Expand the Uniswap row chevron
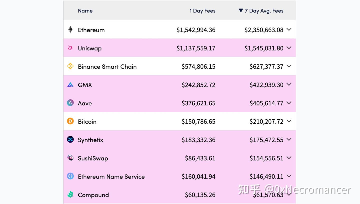The height and width of the screenshot is (204, 360). (x=289, y=48)
